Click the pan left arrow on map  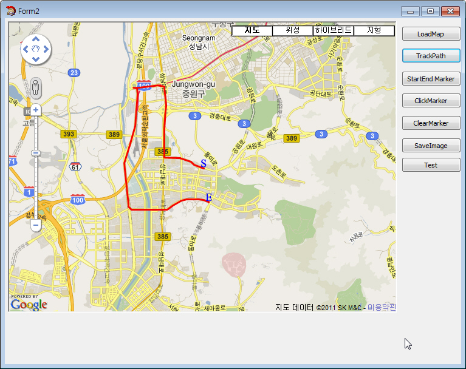25,49
